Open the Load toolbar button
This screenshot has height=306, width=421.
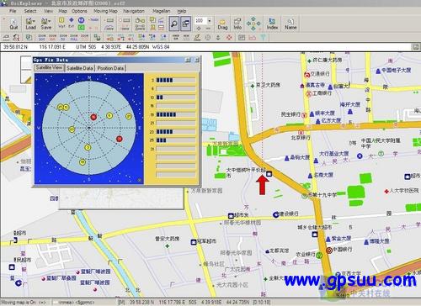[x=30, y=24]
